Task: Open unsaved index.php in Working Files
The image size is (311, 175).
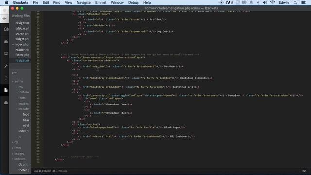Action: point(22,44)
